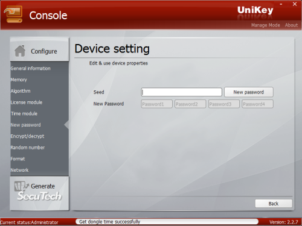Open Manage Mode
Screen dimensions: 302x226
point(265,25)
